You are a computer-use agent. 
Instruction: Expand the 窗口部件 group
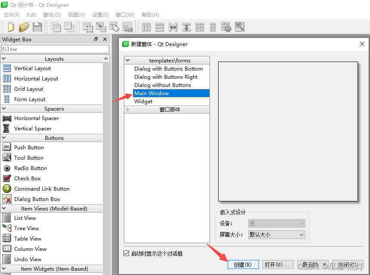point(128,110)
